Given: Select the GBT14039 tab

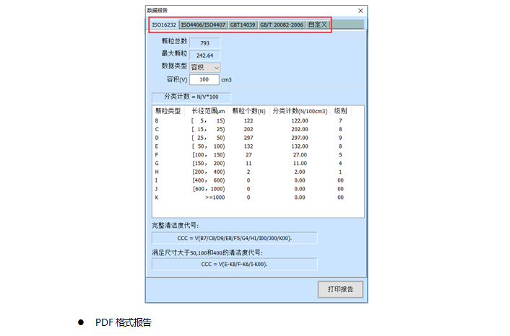Looking at the screenshot, I should [x=242, y=25].
